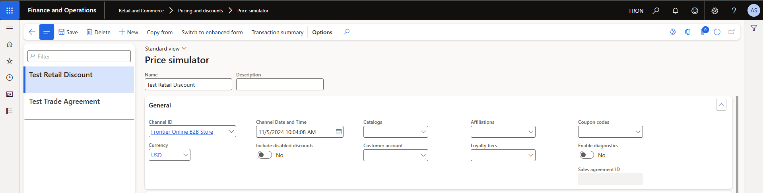Open the app launcher waffle icon
The height and width of the screenshot is (193, 763).
click(x=10, y=10)
